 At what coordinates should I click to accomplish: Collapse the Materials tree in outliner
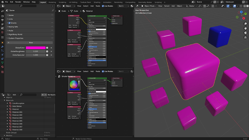(x=4, y=100)
